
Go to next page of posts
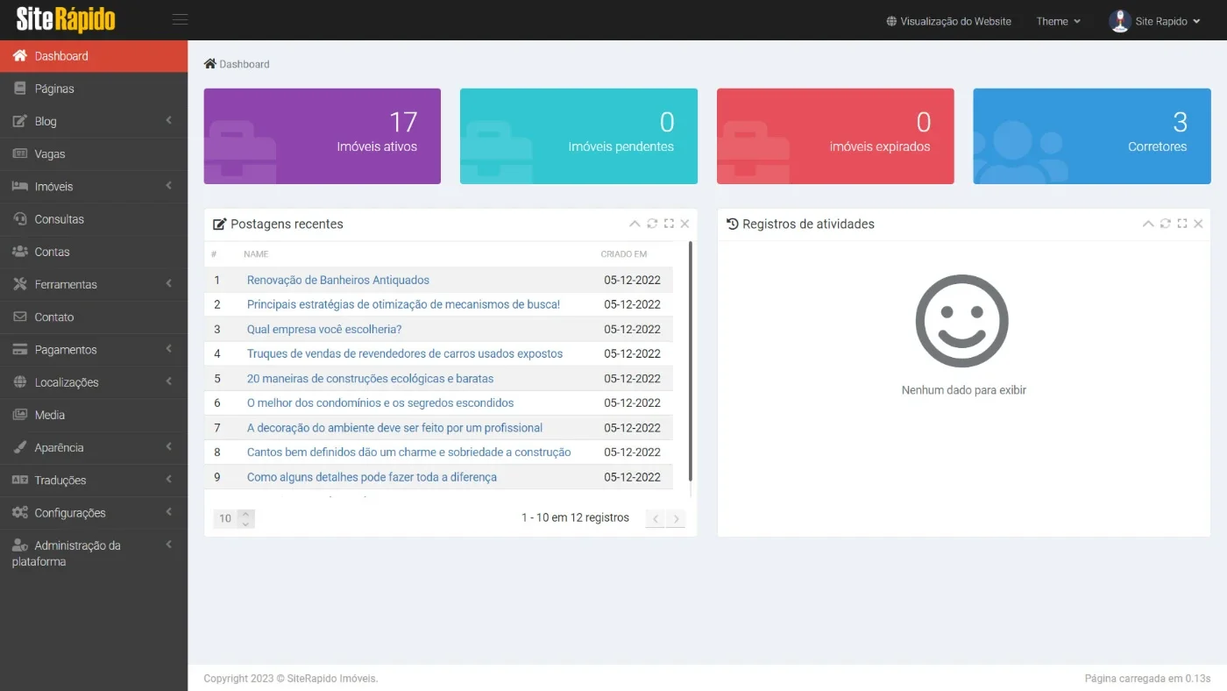(x=676, y=519)
